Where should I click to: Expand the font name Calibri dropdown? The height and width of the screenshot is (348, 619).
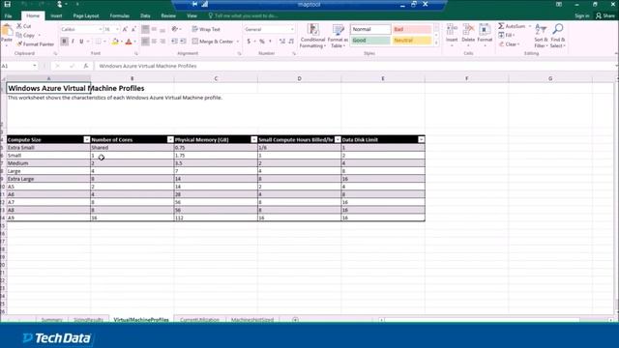100,29
